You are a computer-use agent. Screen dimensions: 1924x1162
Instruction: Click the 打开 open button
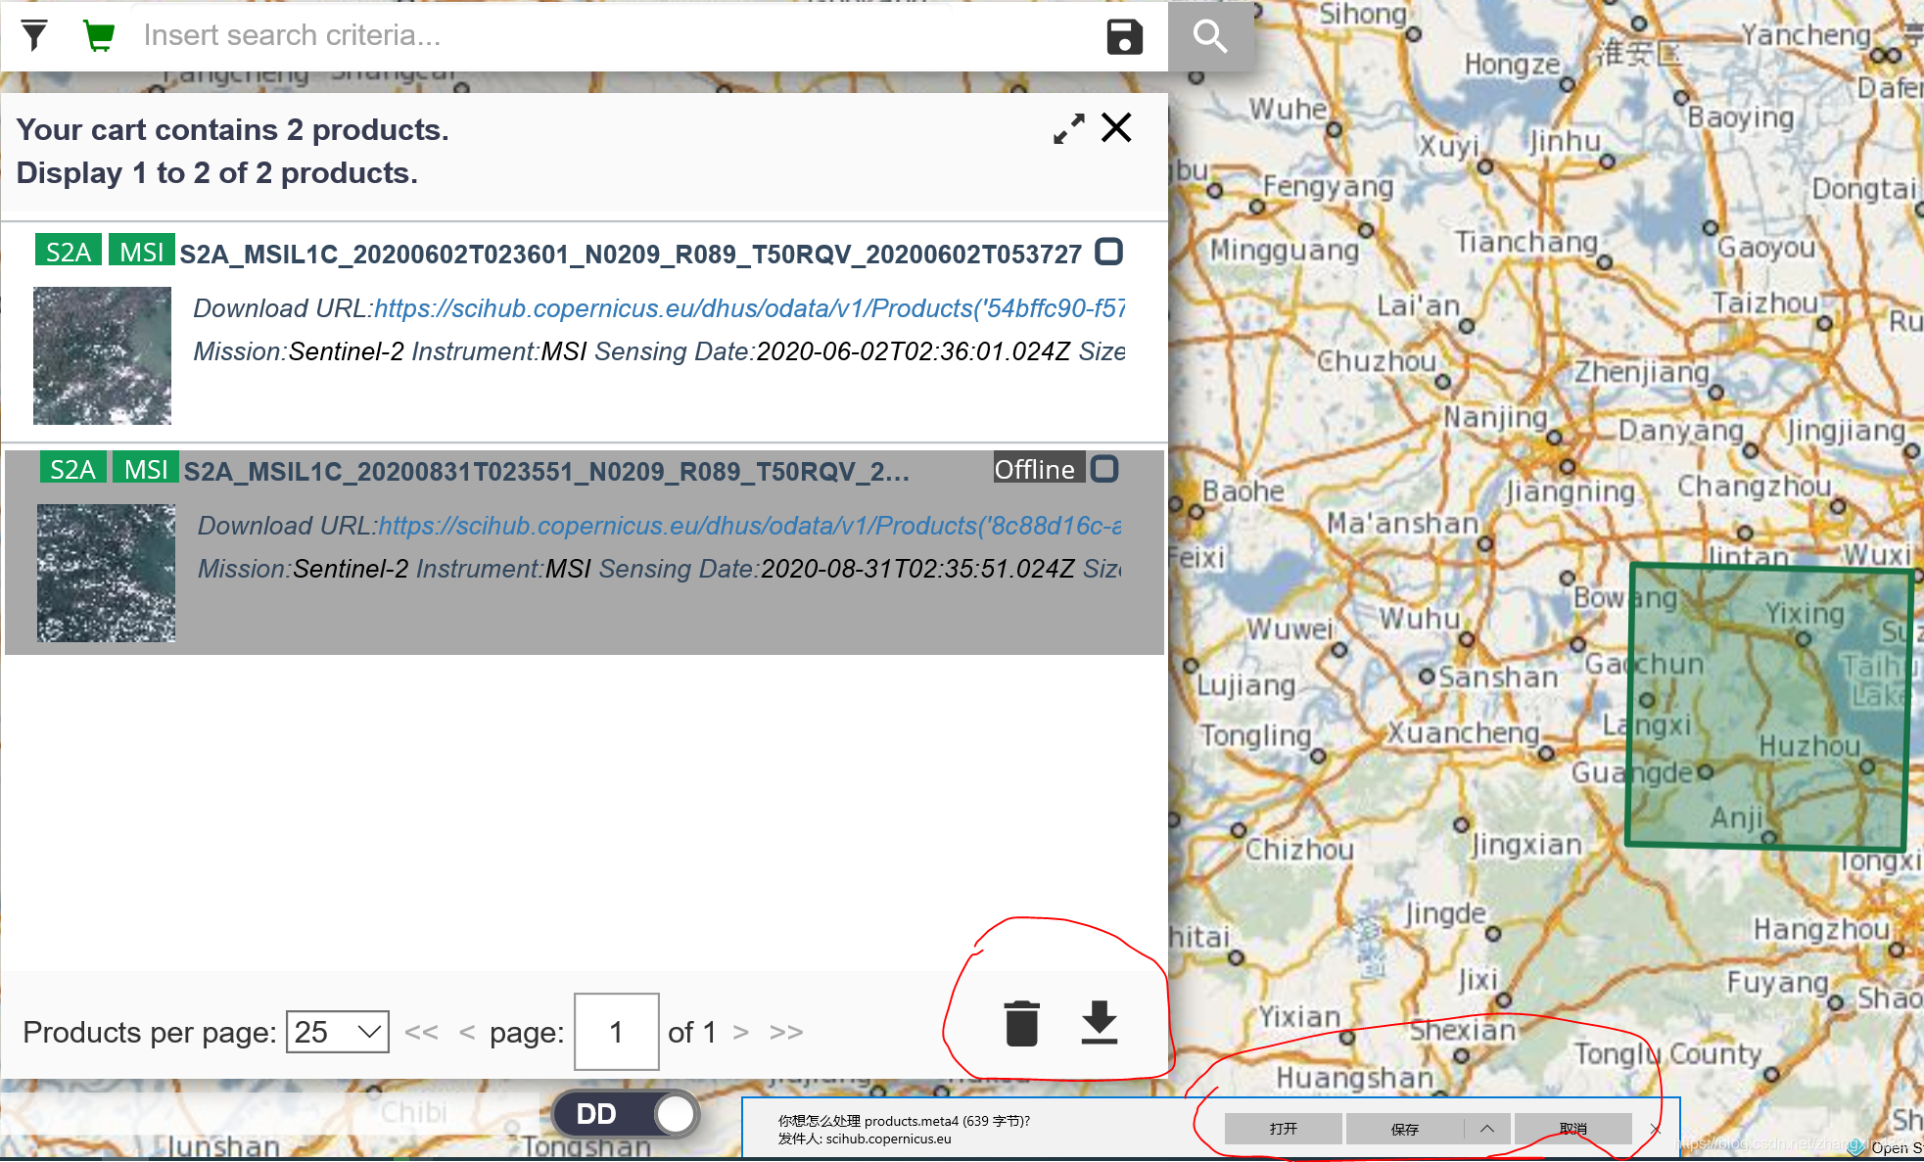1283,1129
